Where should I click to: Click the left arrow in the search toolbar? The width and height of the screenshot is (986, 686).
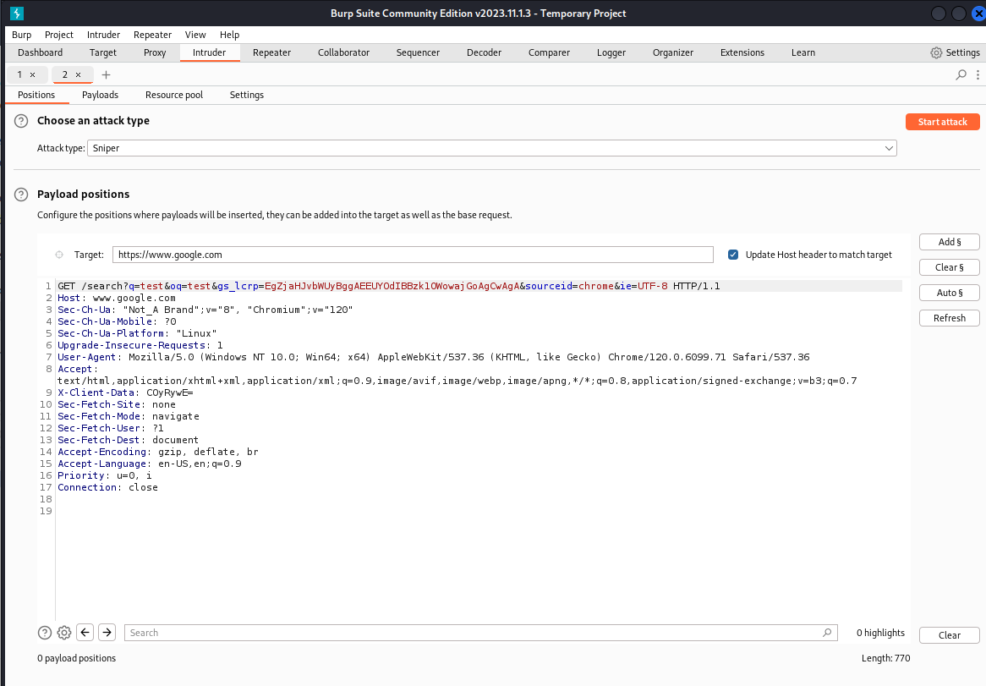point(85,632)
